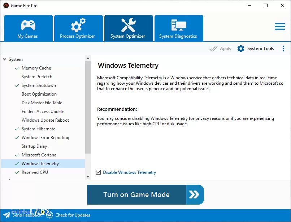Select Reserved CPU item
291x222 pixels.
pos(35,172)
